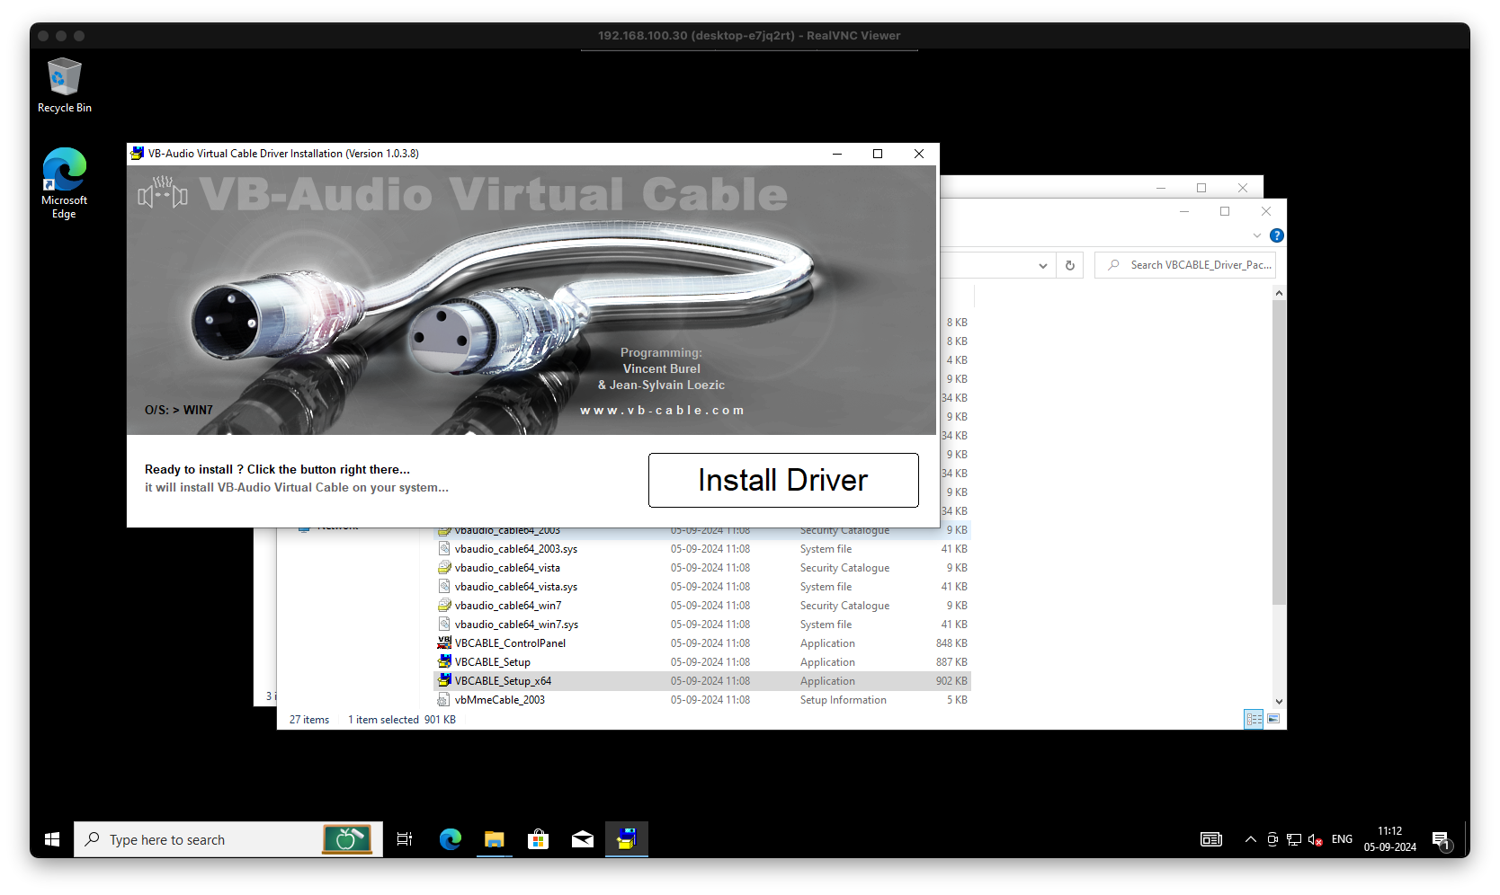Viewport: 1500px width, 895px height.
Task: Select VBCABLE_ControlPanel application file
Action: 702,643
